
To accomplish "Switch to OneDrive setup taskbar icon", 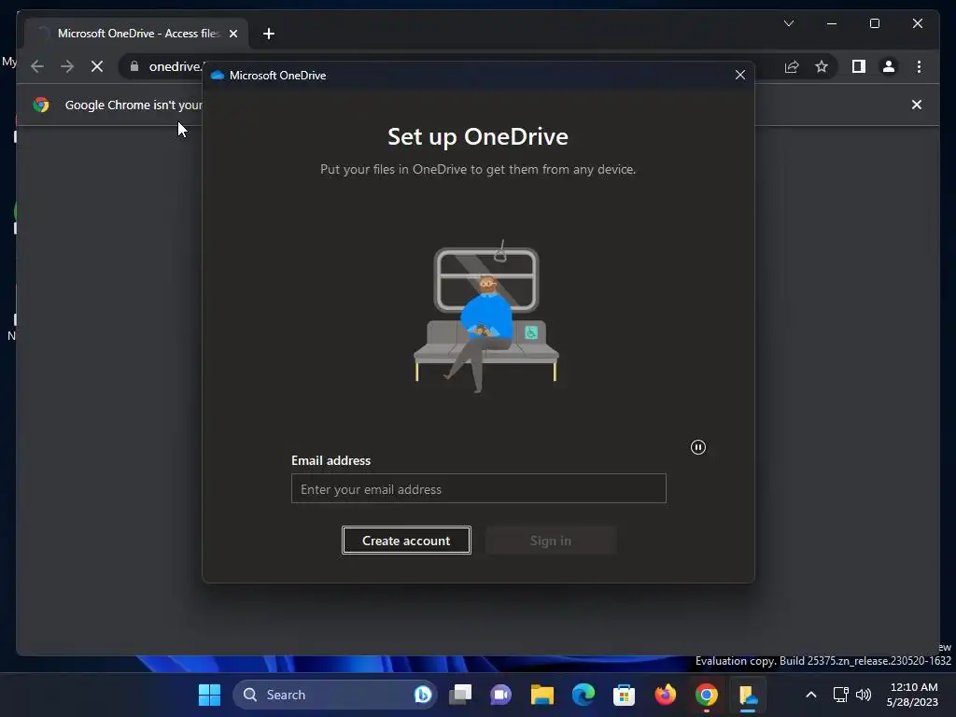I will click(x=748, y=695).
